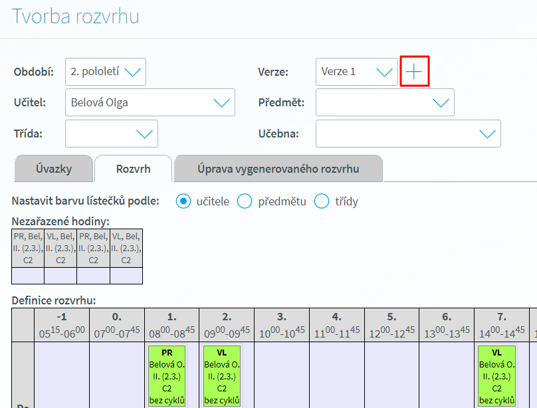Switch to the Úvazky tab

point(54,169)
